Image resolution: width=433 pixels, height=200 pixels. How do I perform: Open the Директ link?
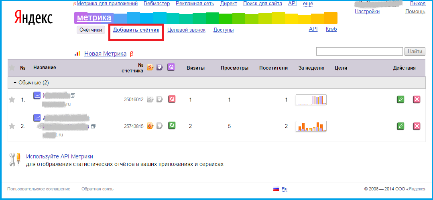pos(229,4)
